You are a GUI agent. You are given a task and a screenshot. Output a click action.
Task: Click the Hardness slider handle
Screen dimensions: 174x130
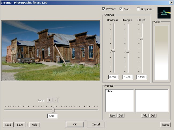coord(114,51)
